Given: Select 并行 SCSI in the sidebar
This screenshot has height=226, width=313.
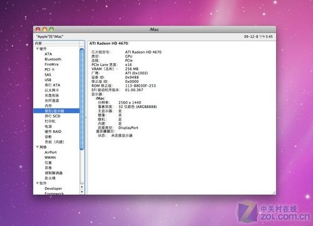Looking at the screenshot, I should [x=53, y=116].
